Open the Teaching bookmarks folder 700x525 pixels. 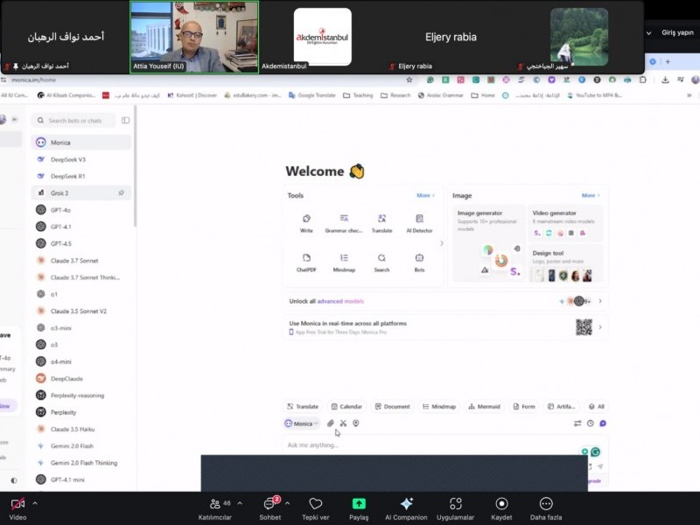(x=358, y=95)
